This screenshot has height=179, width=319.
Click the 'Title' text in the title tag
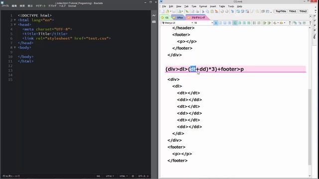click(44, 34)
